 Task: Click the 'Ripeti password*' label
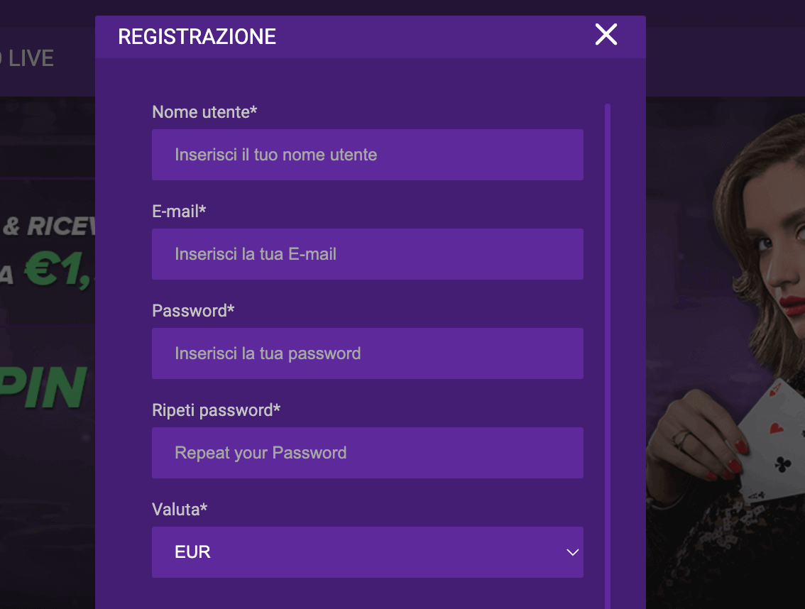click(216, 410)
